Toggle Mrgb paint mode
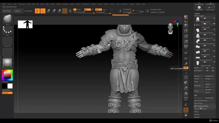The width and height of the screenshot is (219, 123). (79, 10)
